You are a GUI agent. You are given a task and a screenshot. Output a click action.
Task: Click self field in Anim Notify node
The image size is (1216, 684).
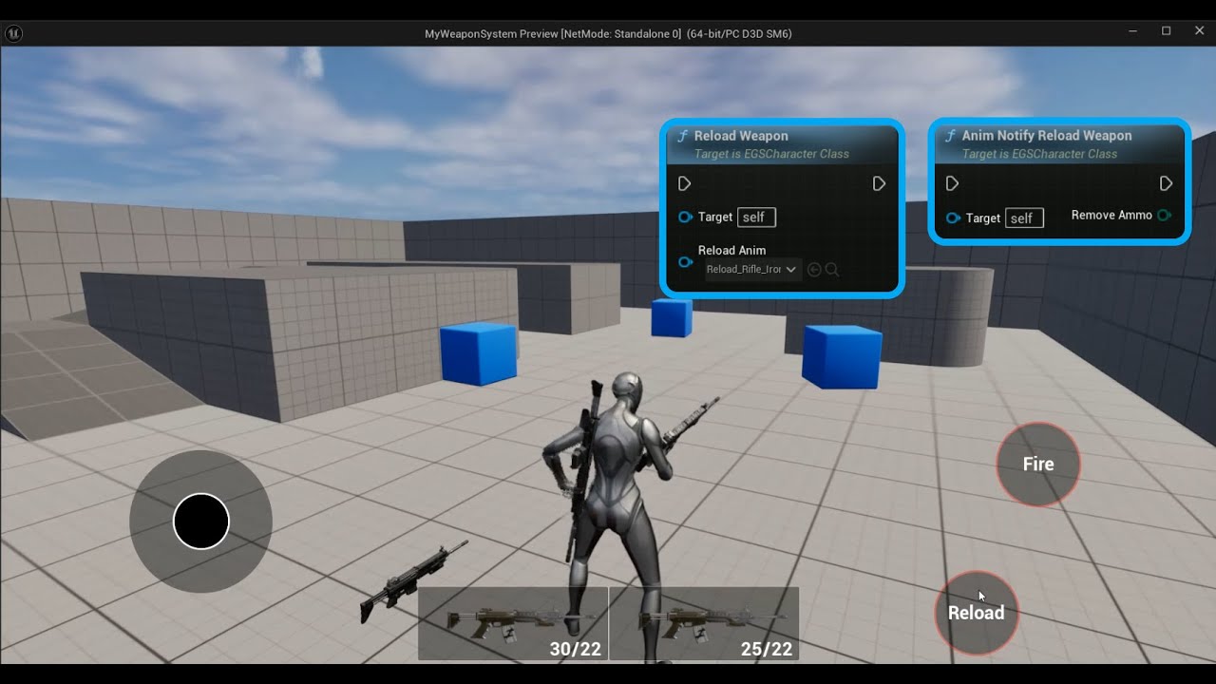pos(1024,218)
